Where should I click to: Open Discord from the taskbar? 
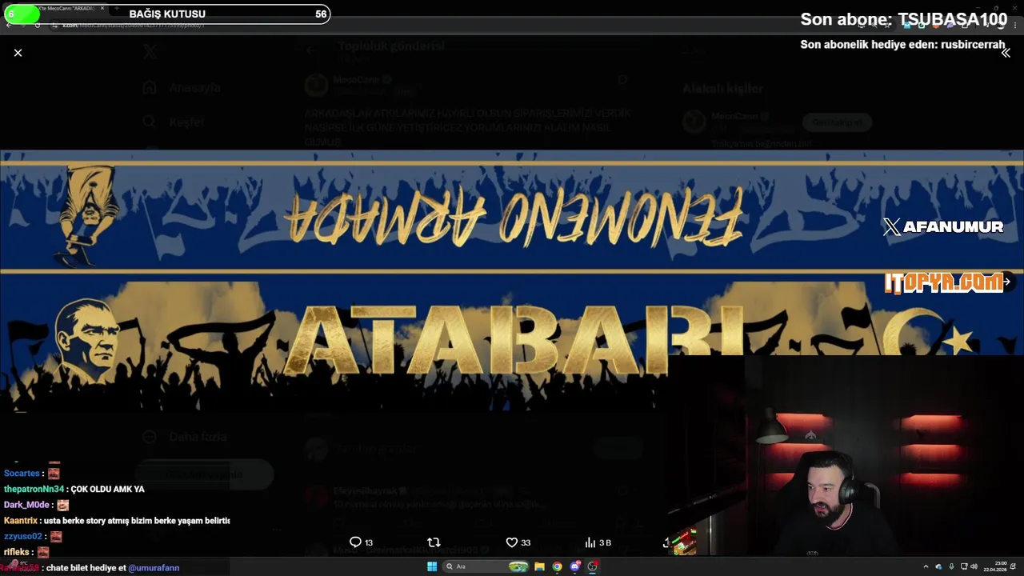574,566
